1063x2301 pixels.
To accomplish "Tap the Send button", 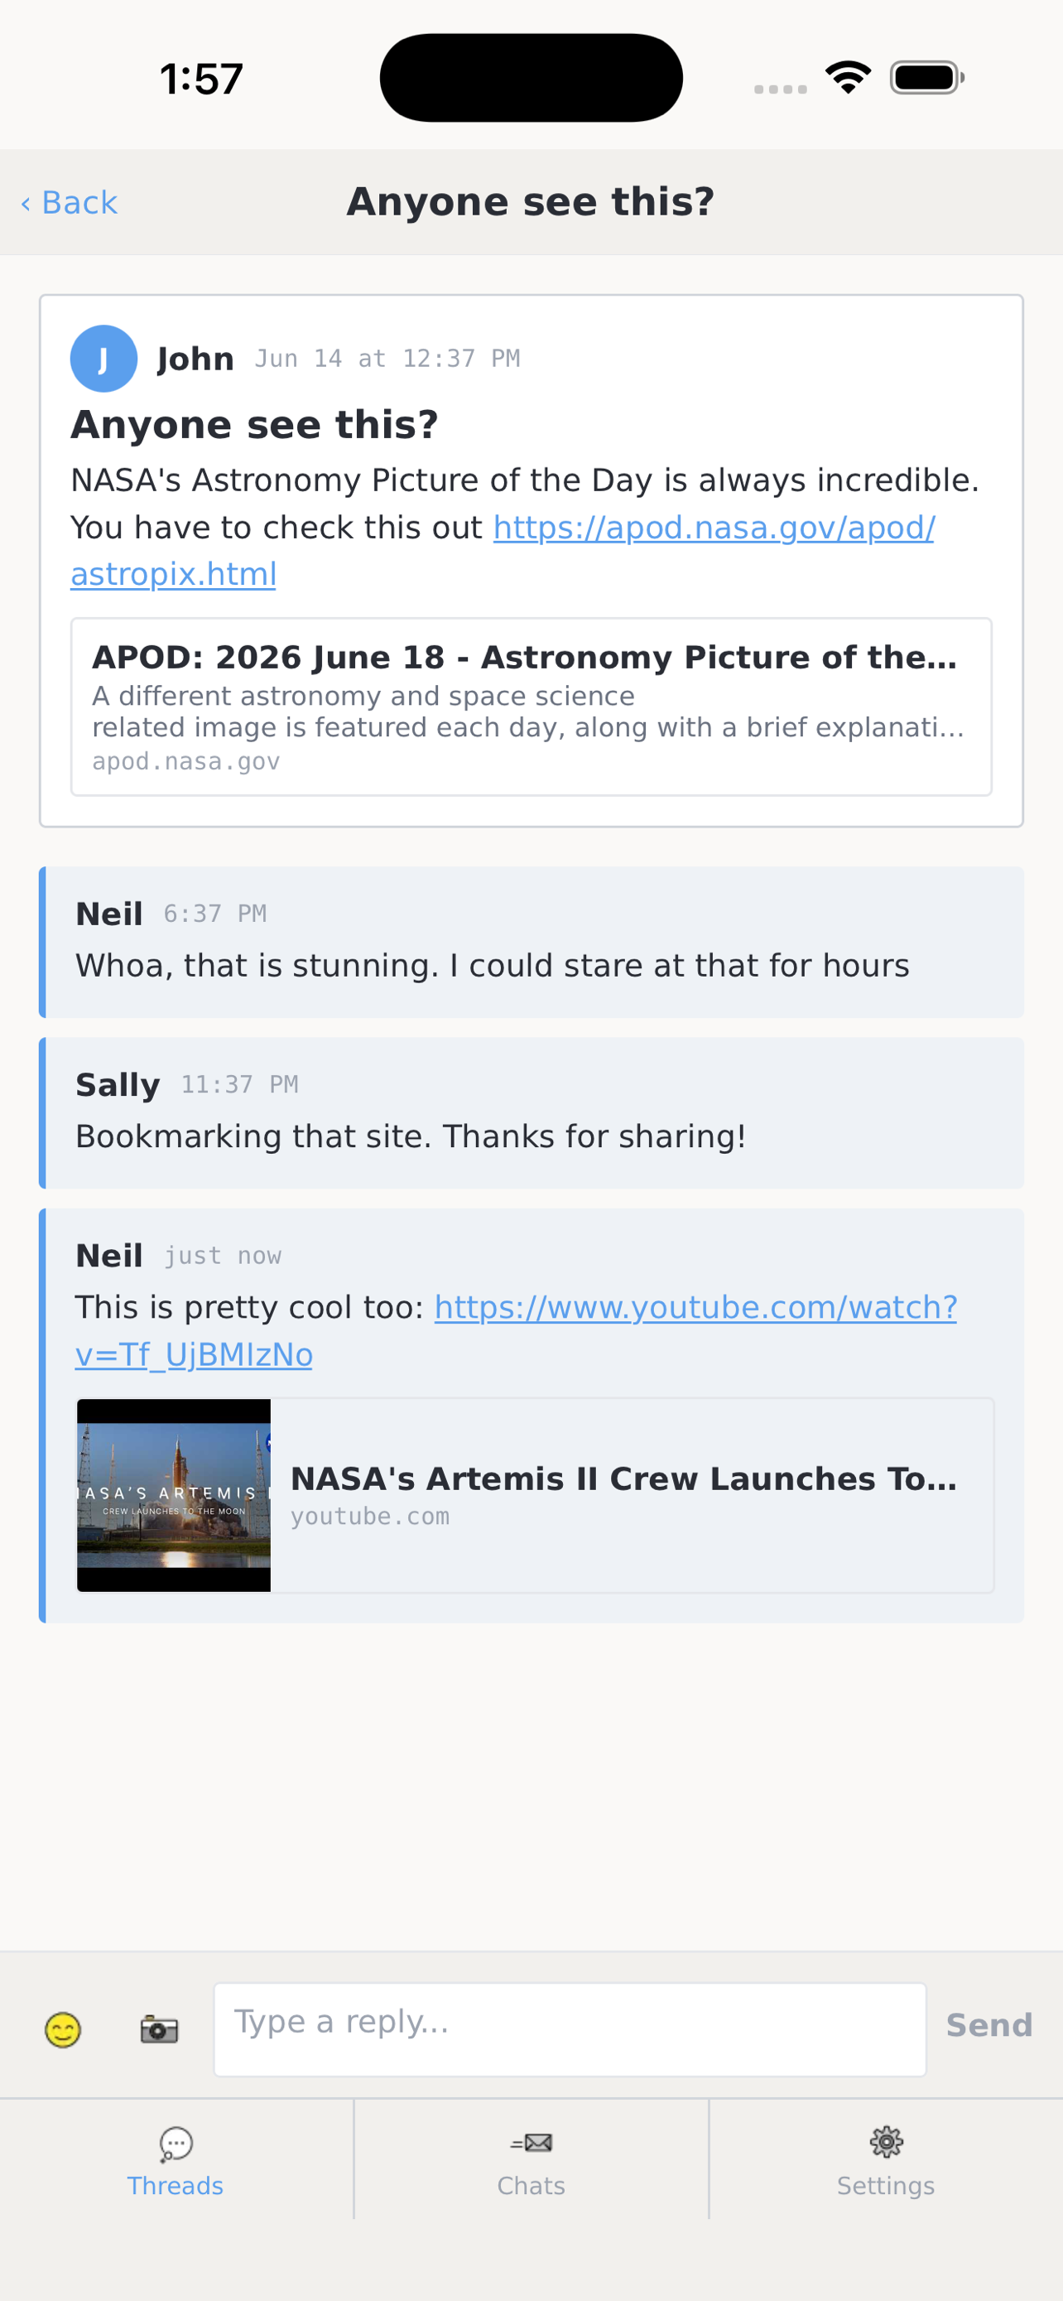I will tap(989, 2025).
